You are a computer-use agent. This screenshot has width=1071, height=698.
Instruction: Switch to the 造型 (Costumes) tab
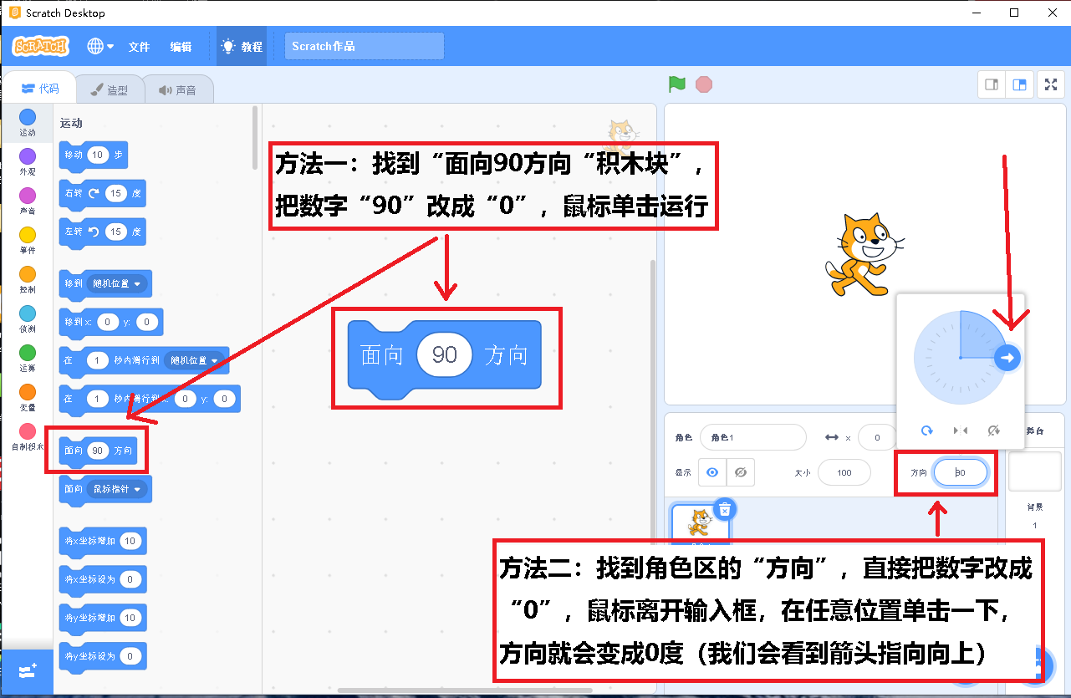pos(110,89)
